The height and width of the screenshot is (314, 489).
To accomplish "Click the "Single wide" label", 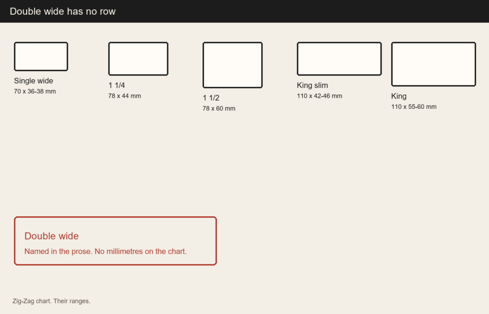I will [33, 81].
